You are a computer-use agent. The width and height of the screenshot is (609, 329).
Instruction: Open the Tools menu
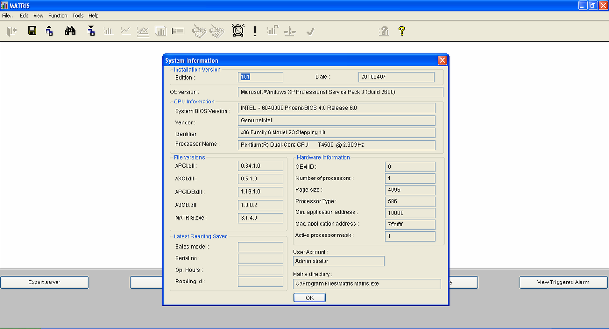78,16
